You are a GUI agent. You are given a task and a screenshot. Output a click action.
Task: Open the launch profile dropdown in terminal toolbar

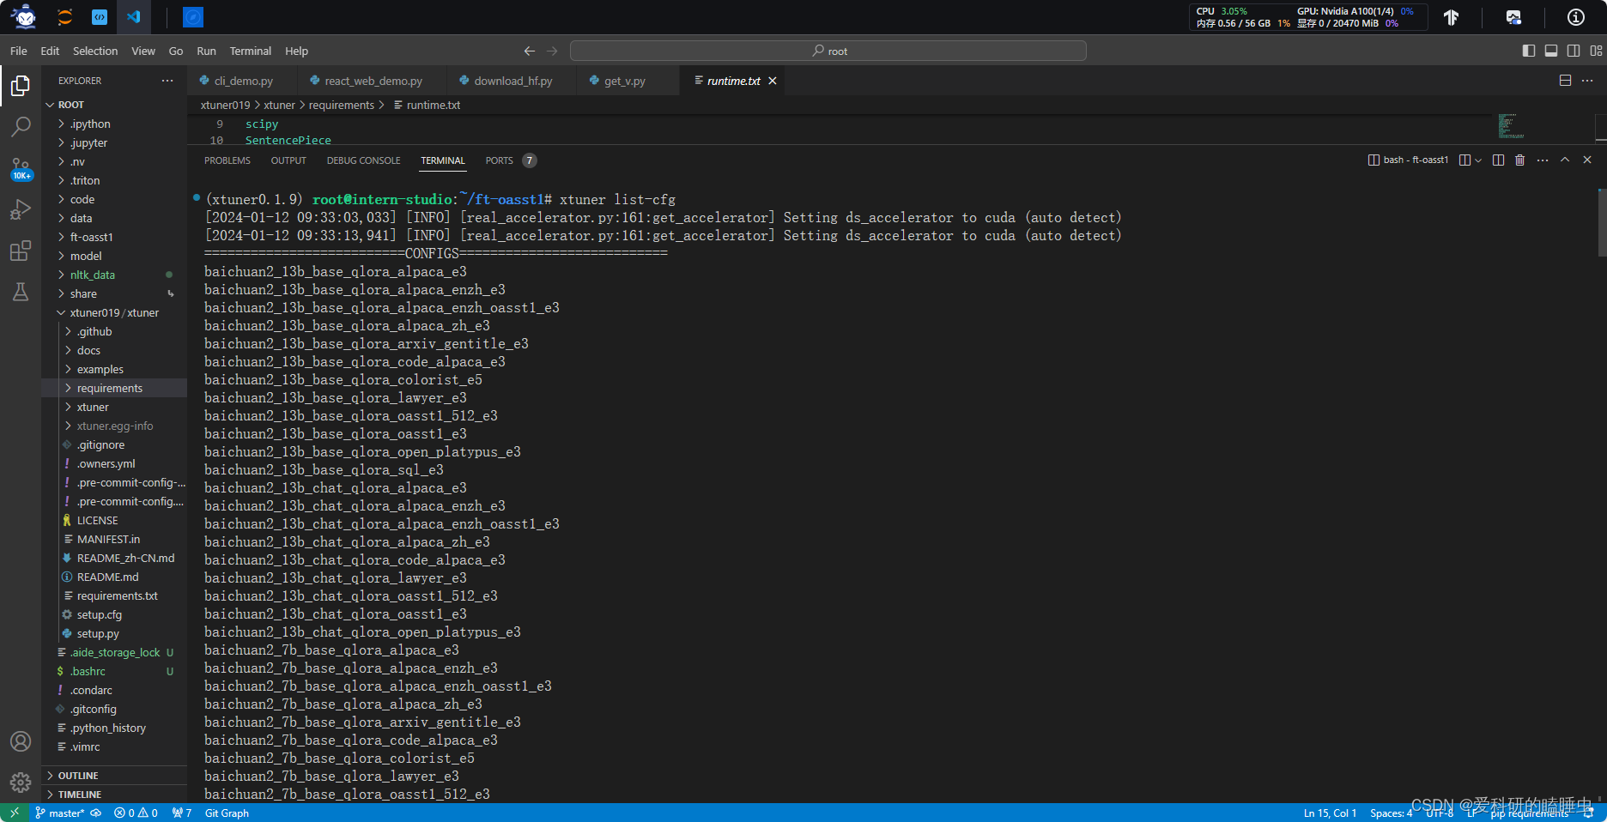point(1477,160)
